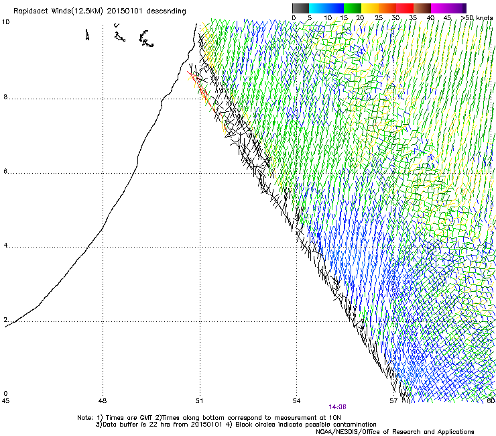Click the latitude label '0'
Viewport: 496px width, 436px height.
pyautogui.click(x=5, y=394)
